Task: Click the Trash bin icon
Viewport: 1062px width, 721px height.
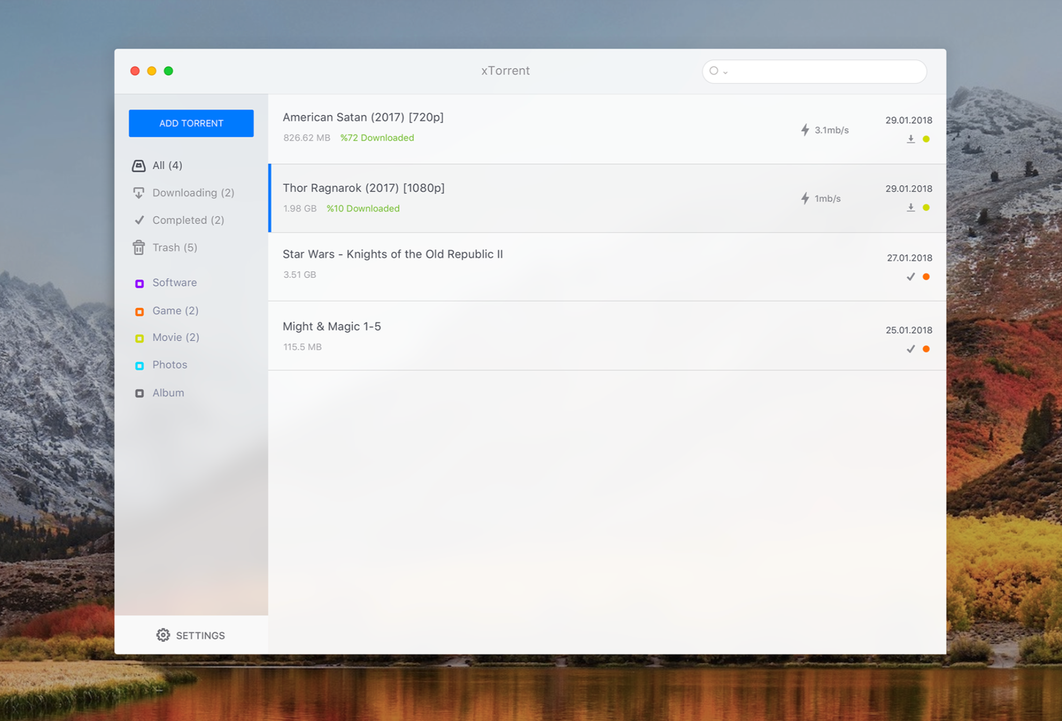Action: [139, 247]
